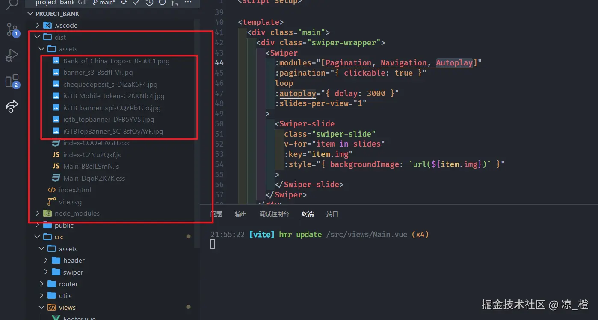Click modified dot indicator beside src folder

click(189, 237)
